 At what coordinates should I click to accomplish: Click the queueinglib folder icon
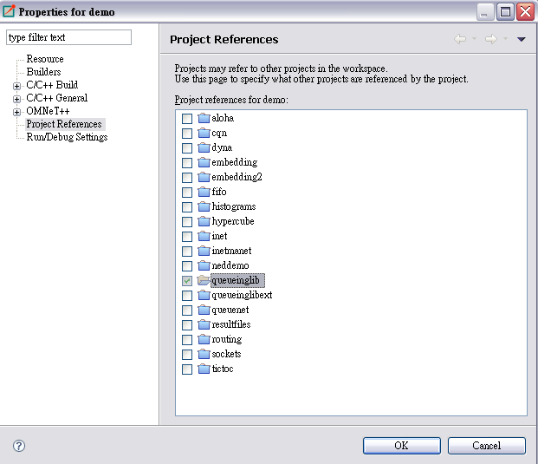pyautogui.click(x=204, y=280)
